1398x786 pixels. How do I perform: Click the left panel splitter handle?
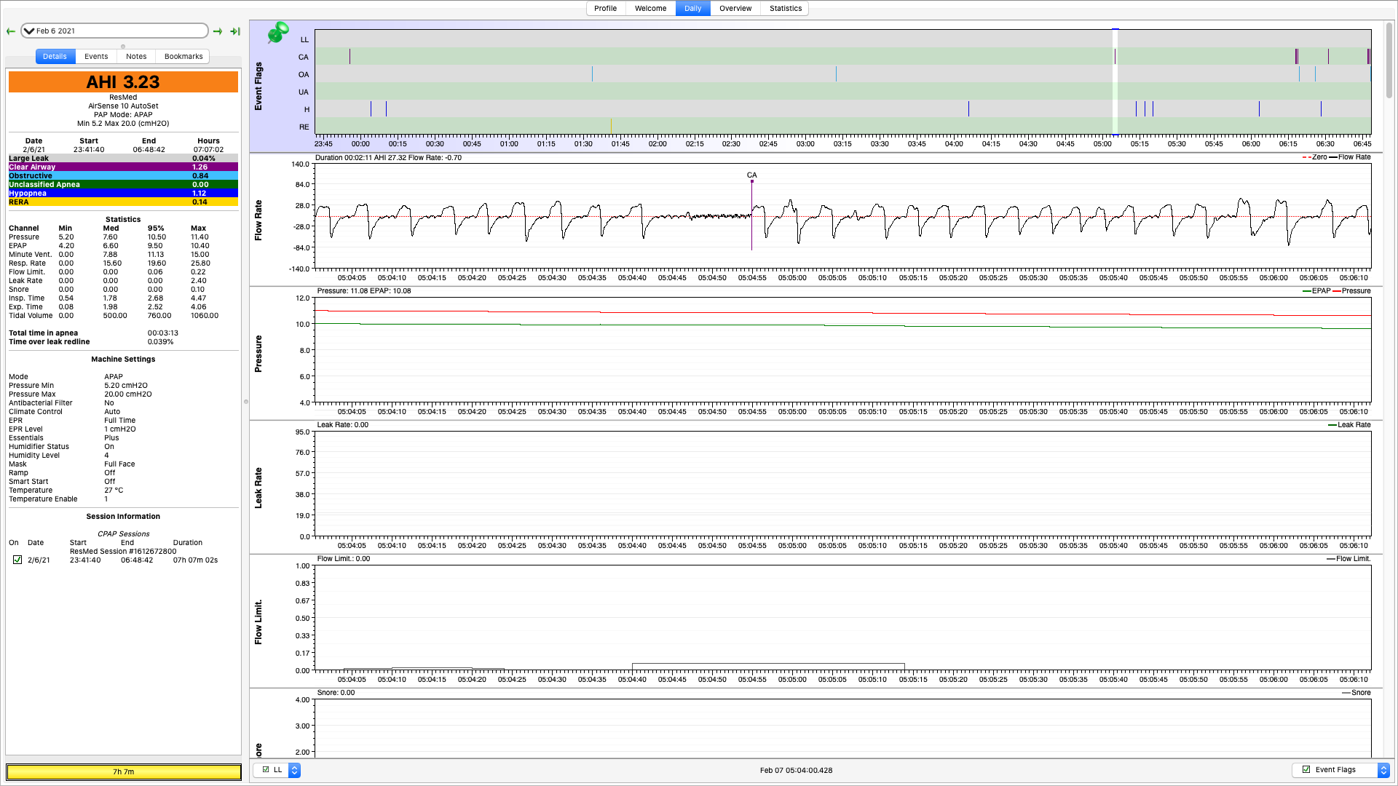click(245, 402)
